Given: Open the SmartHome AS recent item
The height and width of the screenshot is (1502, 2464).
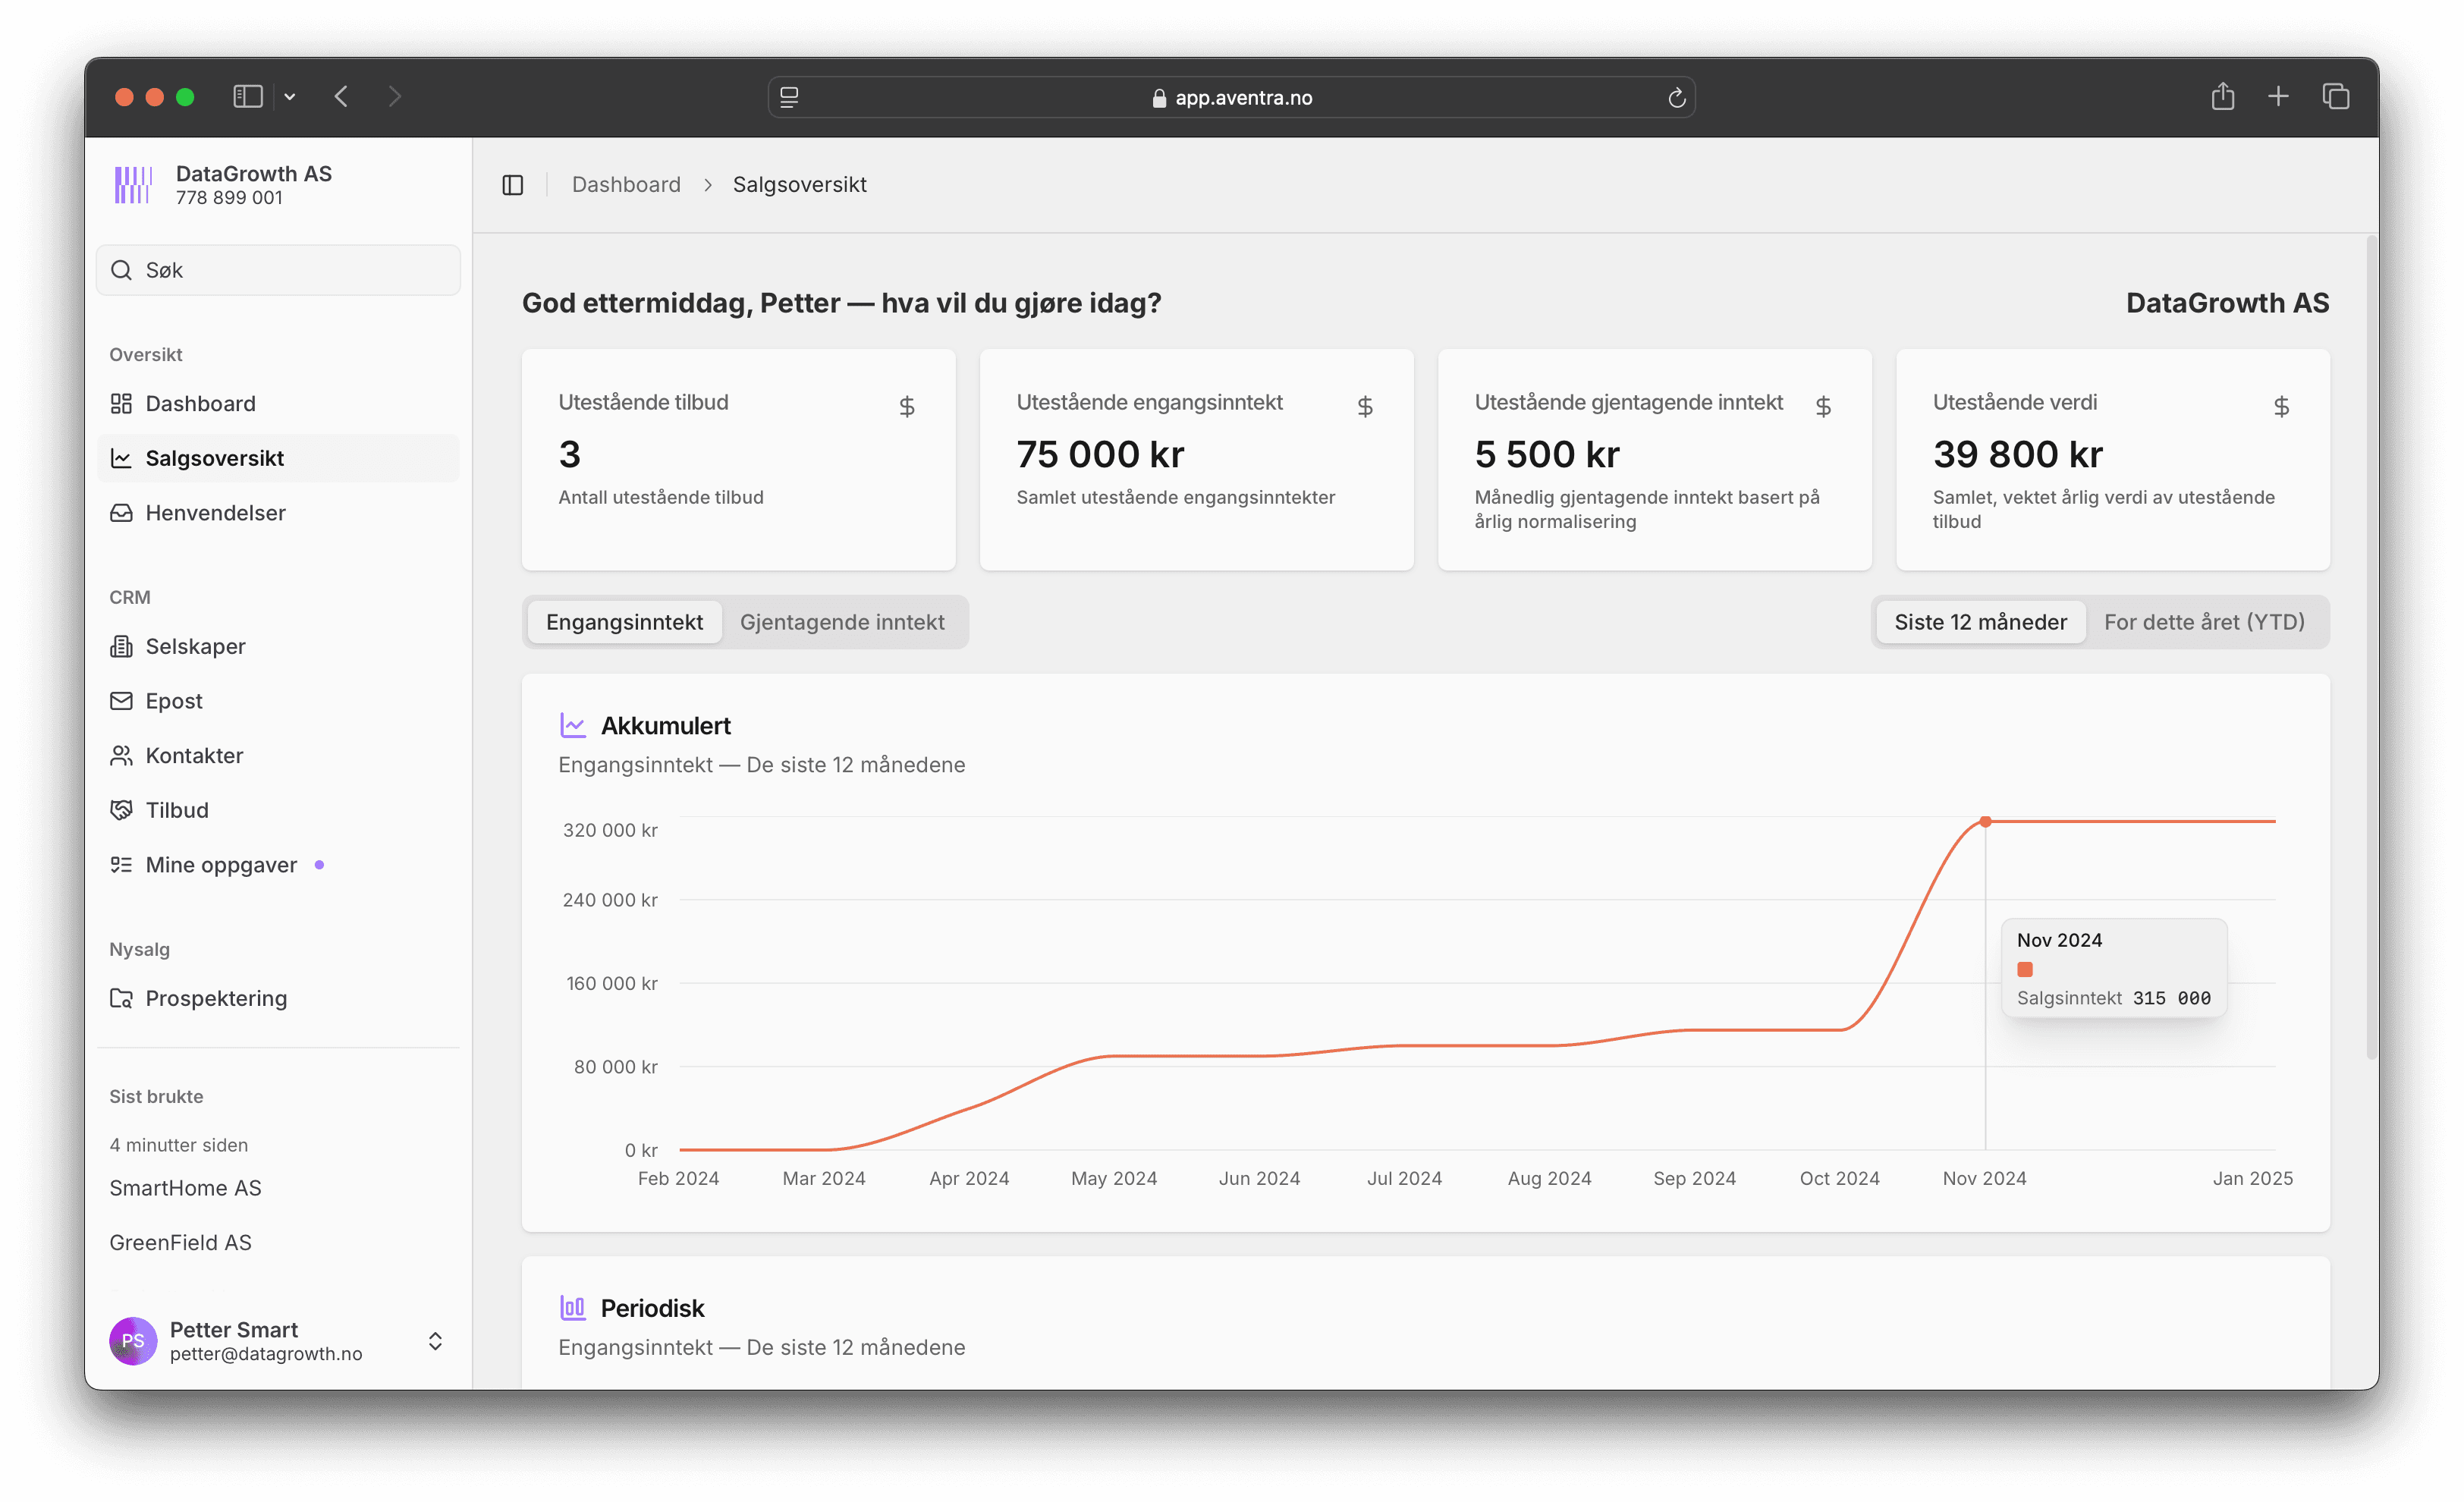Looking at the screenshot, I should click(185, 1188).
